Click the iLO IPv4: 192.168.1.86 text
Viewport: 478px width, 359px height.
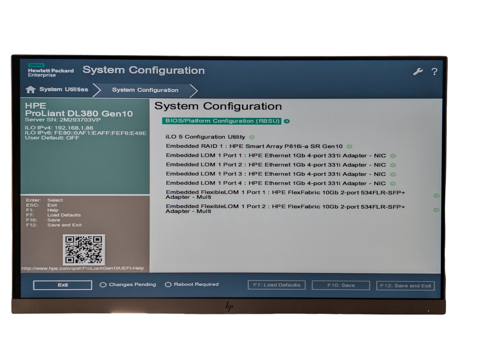coord(59,128)
